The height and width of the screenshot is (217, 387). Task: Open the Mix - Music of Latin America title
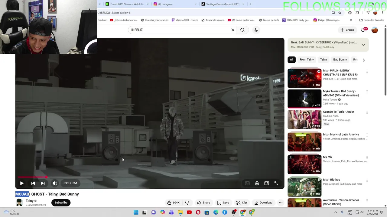[341, 134]
